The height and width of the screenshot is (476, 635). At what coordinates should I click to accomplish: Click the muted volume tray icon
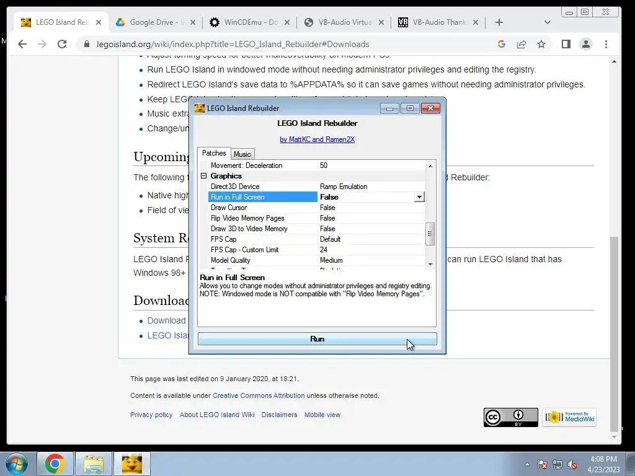572,465
